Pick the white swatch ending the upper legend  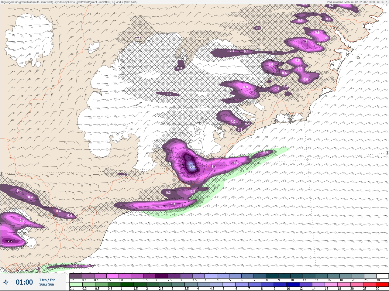pyautogui.click(x=382, y=276)
